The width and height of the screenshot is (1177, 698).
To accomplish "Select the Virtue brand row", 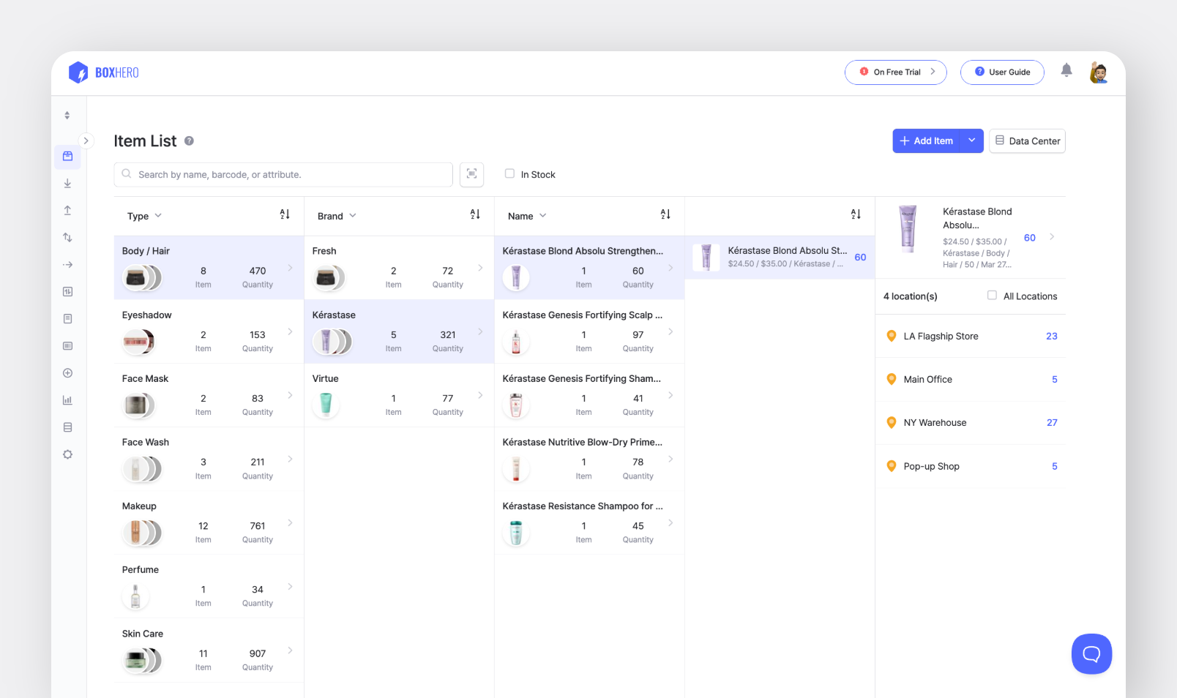I will 398,396.
